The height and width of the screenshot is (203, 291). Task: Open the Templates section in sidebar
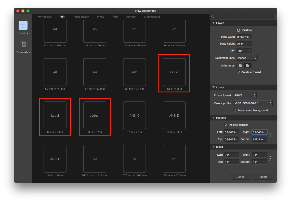[23, 45]
